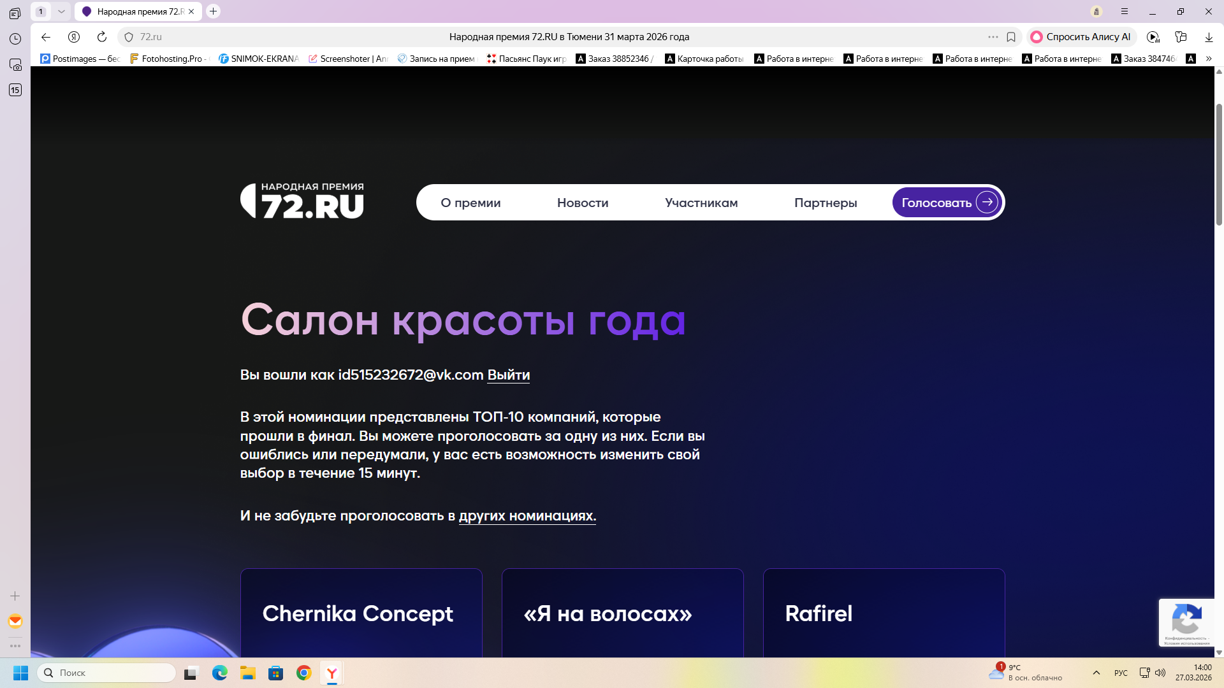1224x688 pixels.
Task: Open the downloads arrow icon
Action: point(1209,37)
